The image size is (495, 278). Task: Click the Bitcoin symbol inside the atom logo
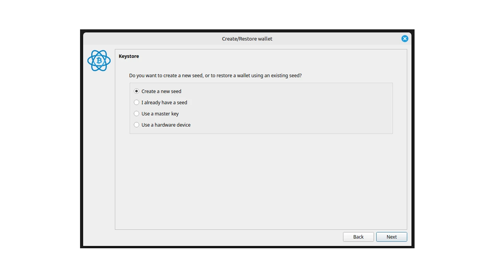[99, 61]
